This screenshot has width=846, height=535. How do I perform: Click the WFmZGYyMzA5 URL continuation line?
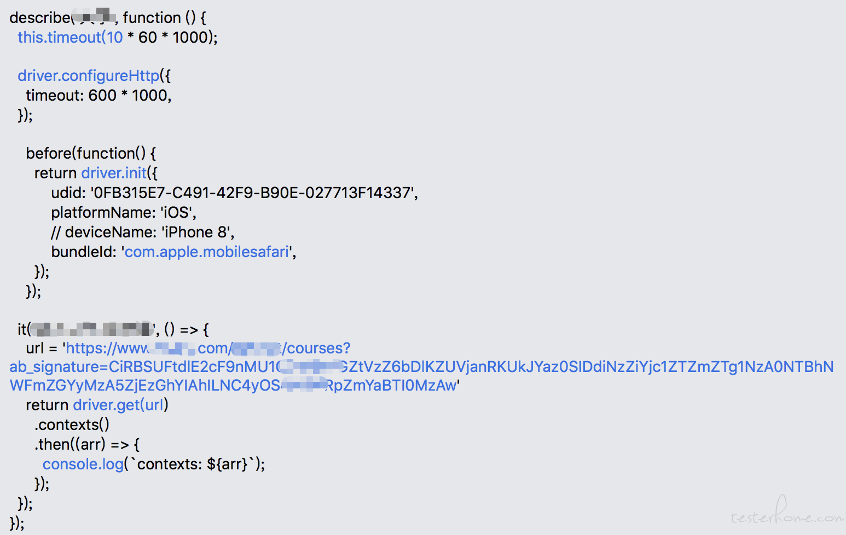[234, 385]
